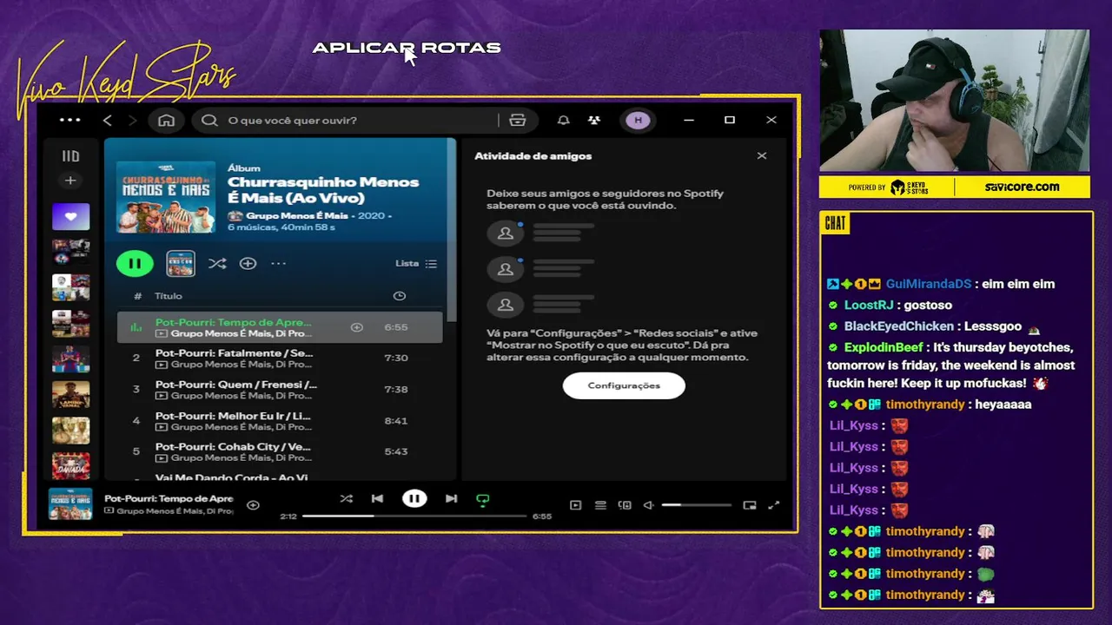Open artist link 'Grupo Menos É Mais'
1112x625 pixels.
(296, 215)
